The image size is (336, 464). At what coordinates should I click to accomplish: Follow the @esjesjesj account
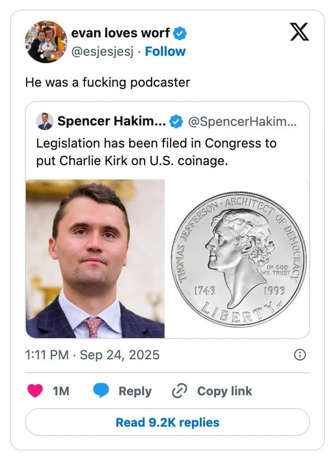tap(165, 51)
